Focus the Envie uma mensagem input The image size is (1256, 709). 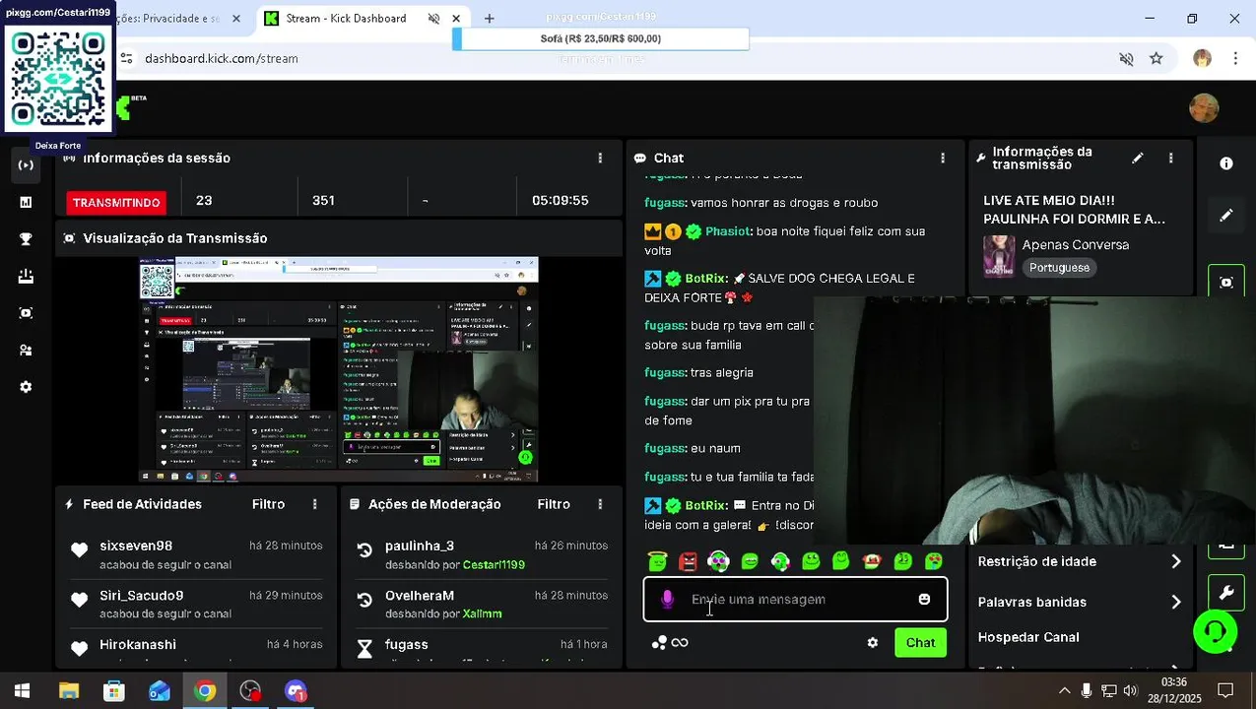[x=795, y=599]
